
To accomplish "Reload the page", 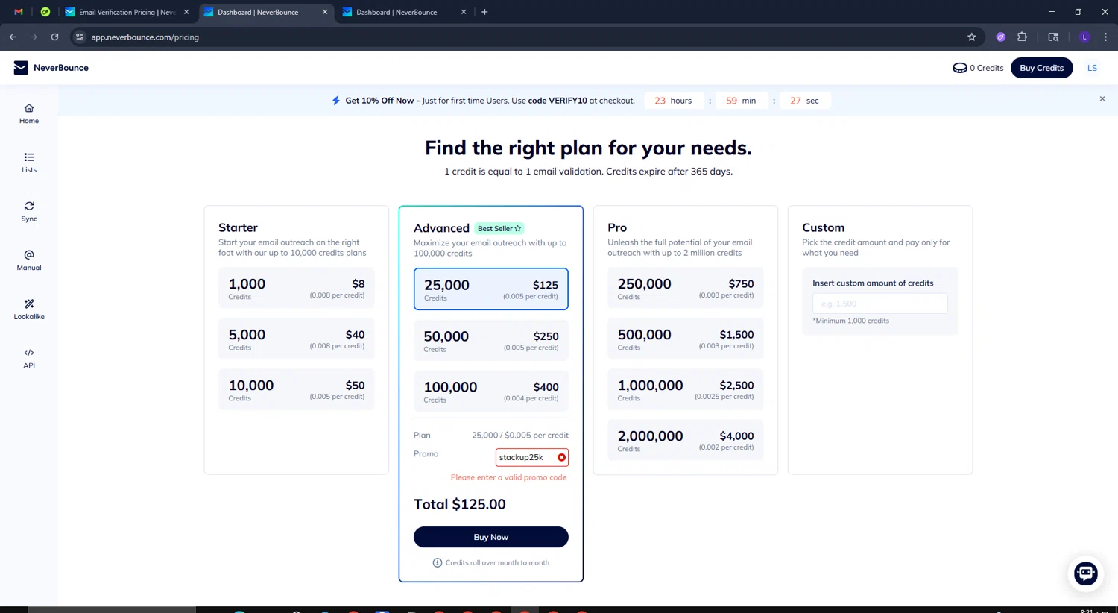I will [x=54, y=37].
